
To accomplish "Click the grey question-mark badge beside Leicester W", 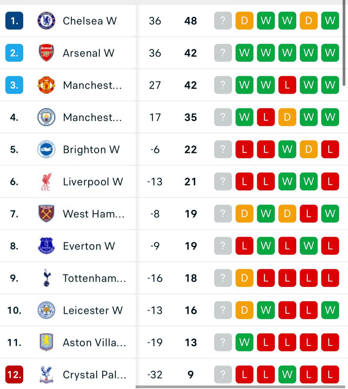I will (x=223, y=310).
